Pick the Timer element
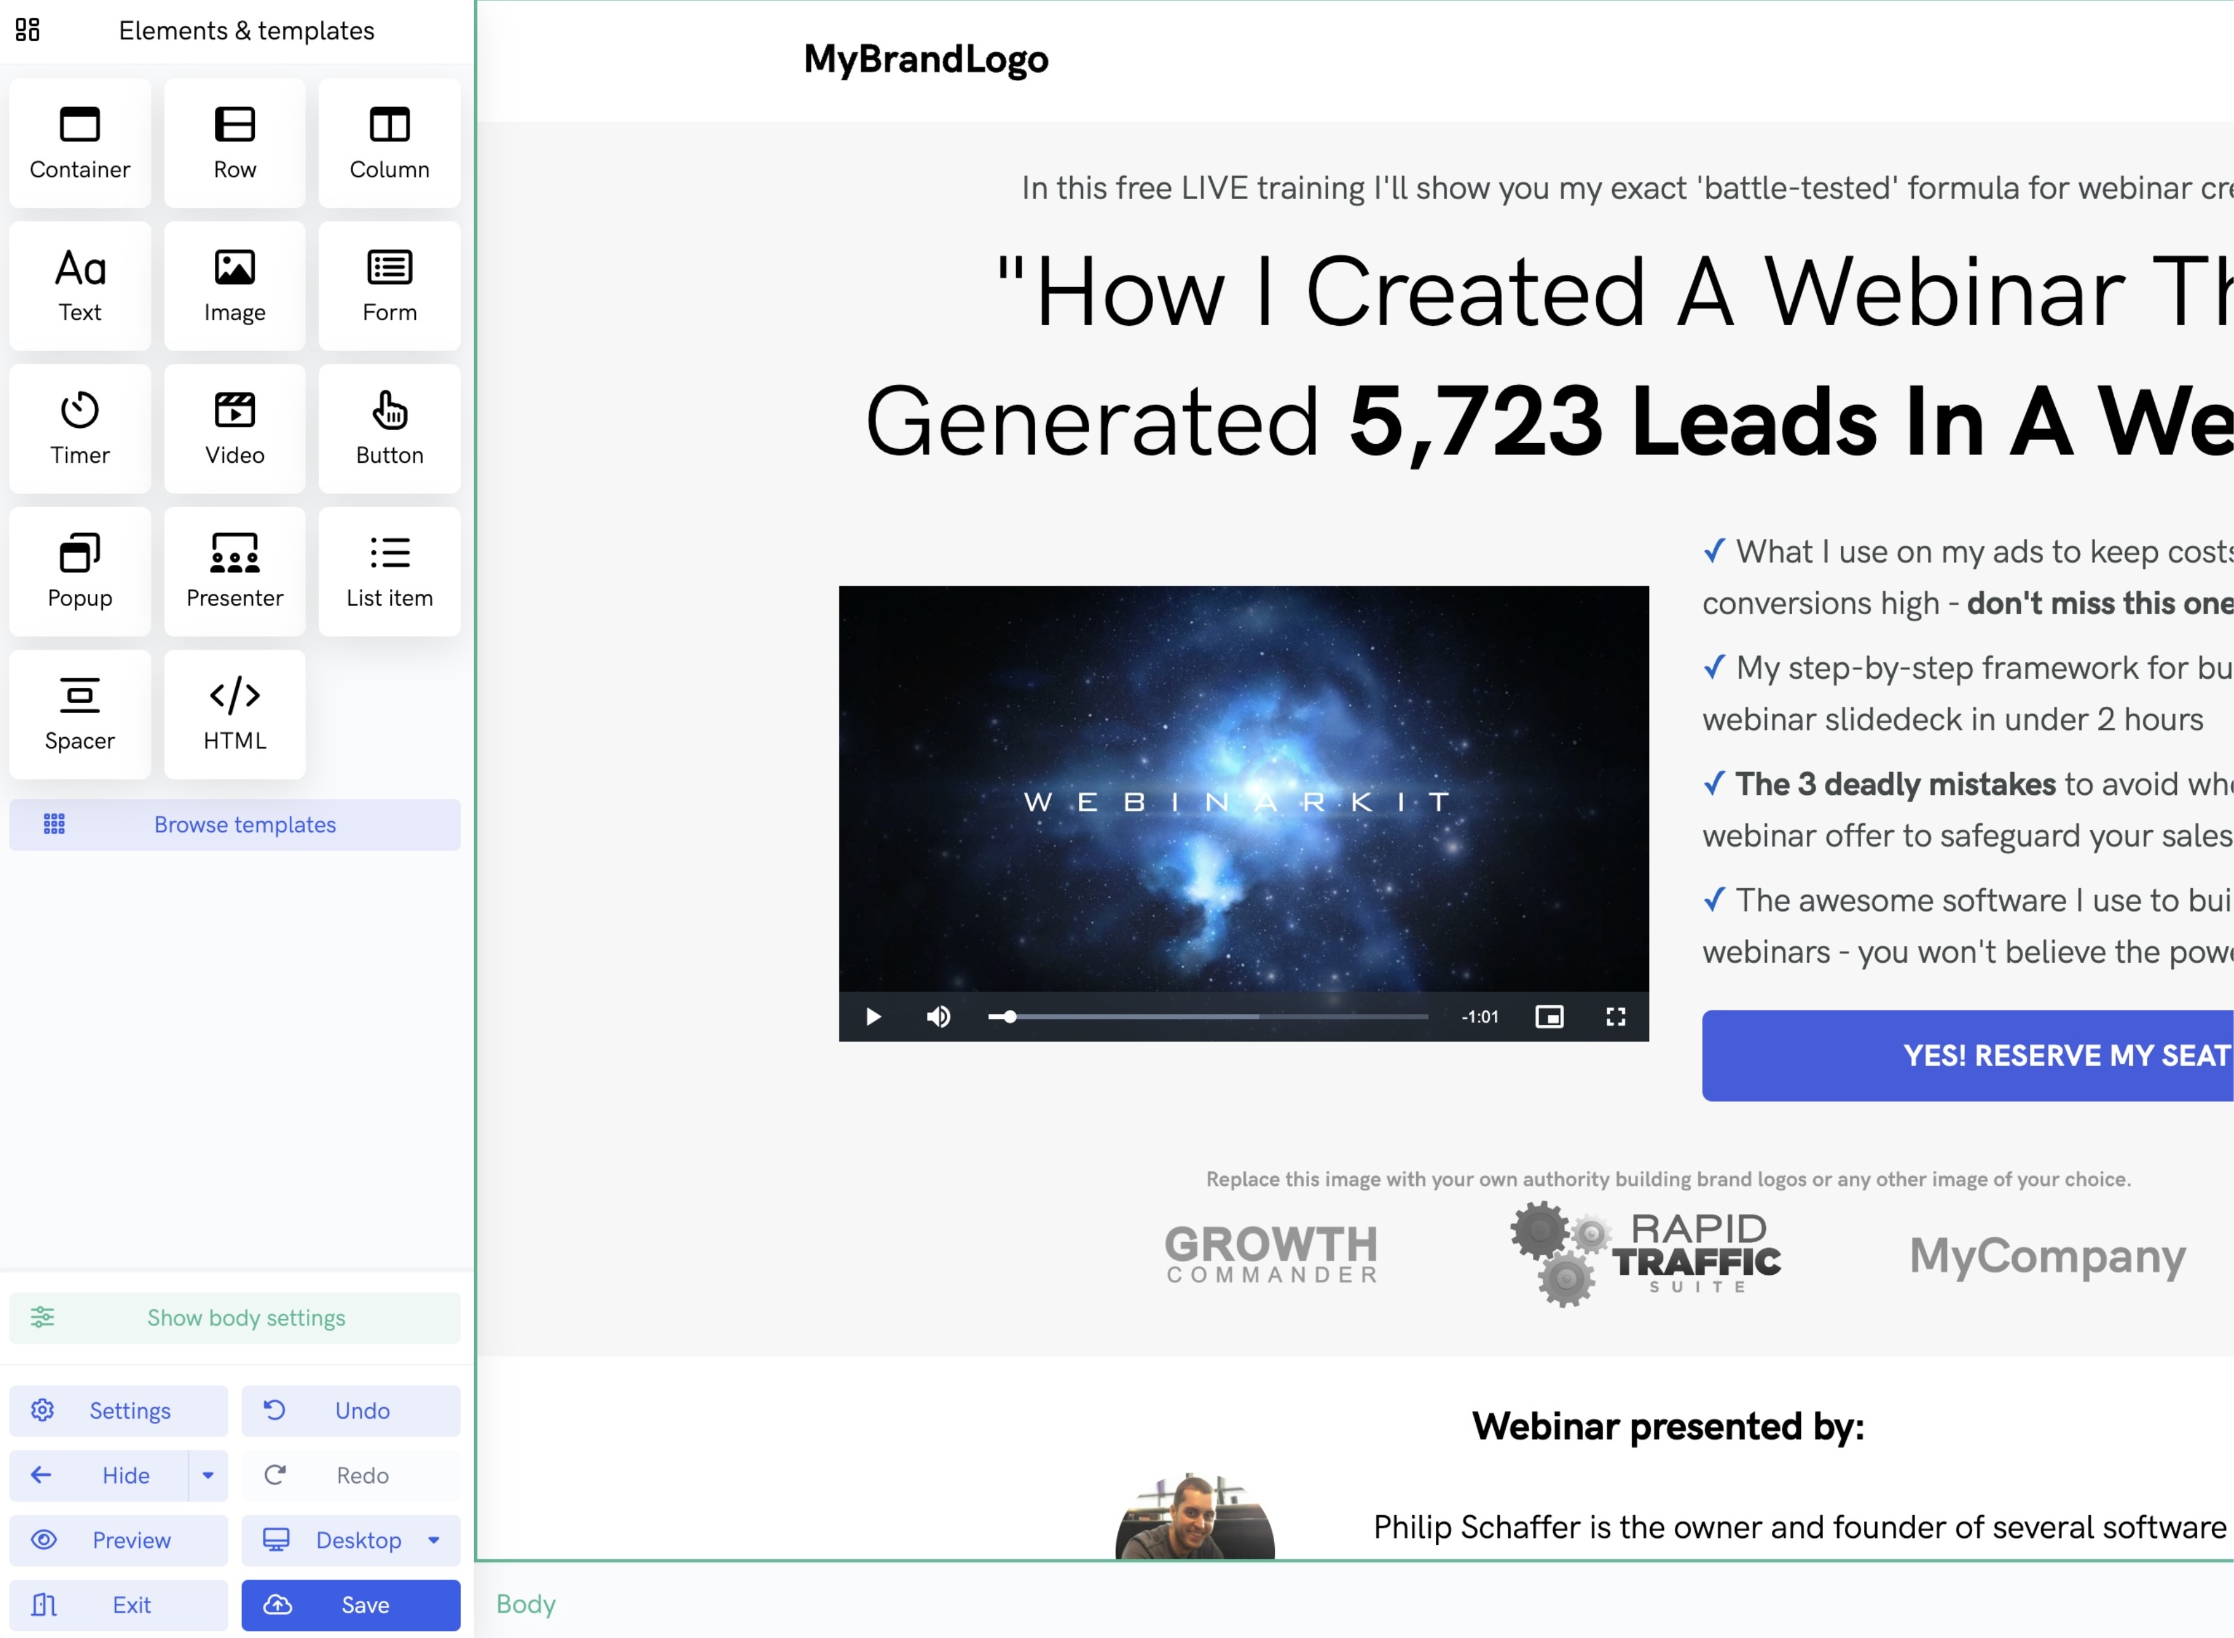The height and width of the screenshot is (1638, 2234). pos(79,429)
